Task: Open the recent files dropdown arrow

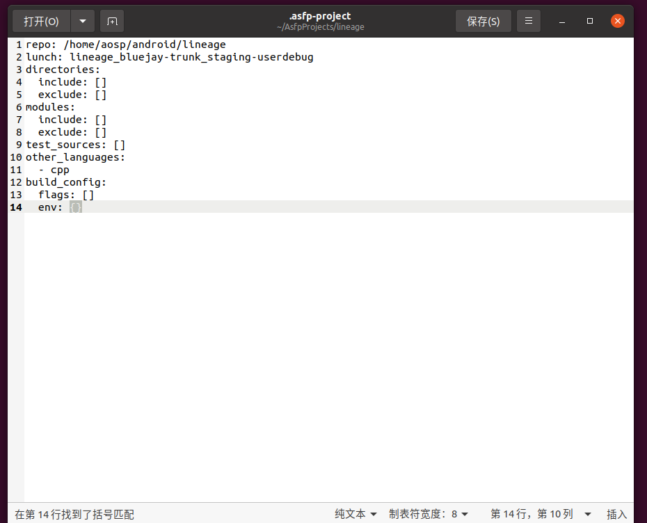Action: tap(83, 21)
